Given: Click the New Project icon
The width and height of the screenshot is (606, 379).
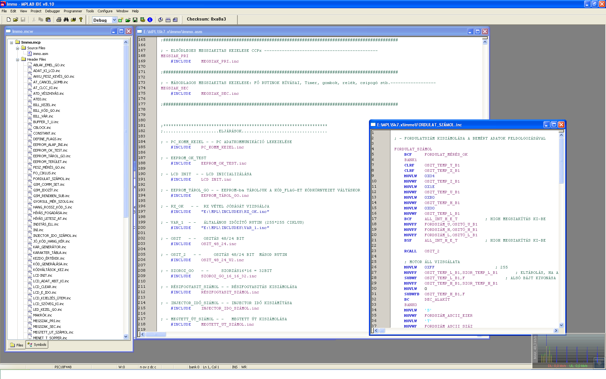Looking at the screenshot, I should coord(121,20).
